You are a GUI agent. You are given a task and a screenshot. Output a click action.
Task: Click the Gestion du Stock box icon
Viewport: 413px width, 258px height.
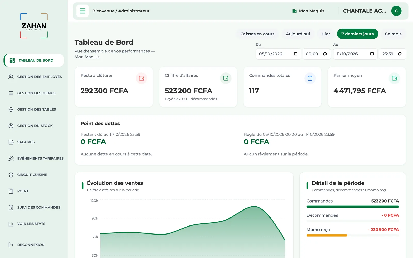11,126
